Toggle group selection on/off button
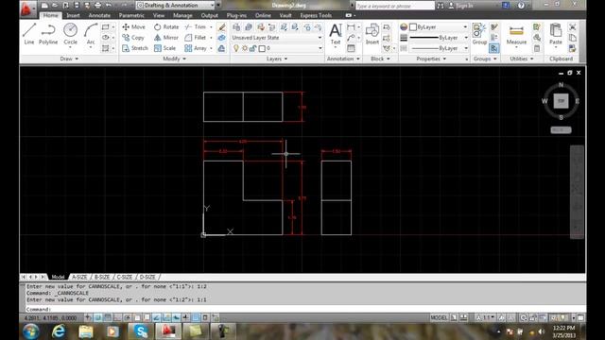This screenshot has width=605, height=340. click(x=494, y=48)
